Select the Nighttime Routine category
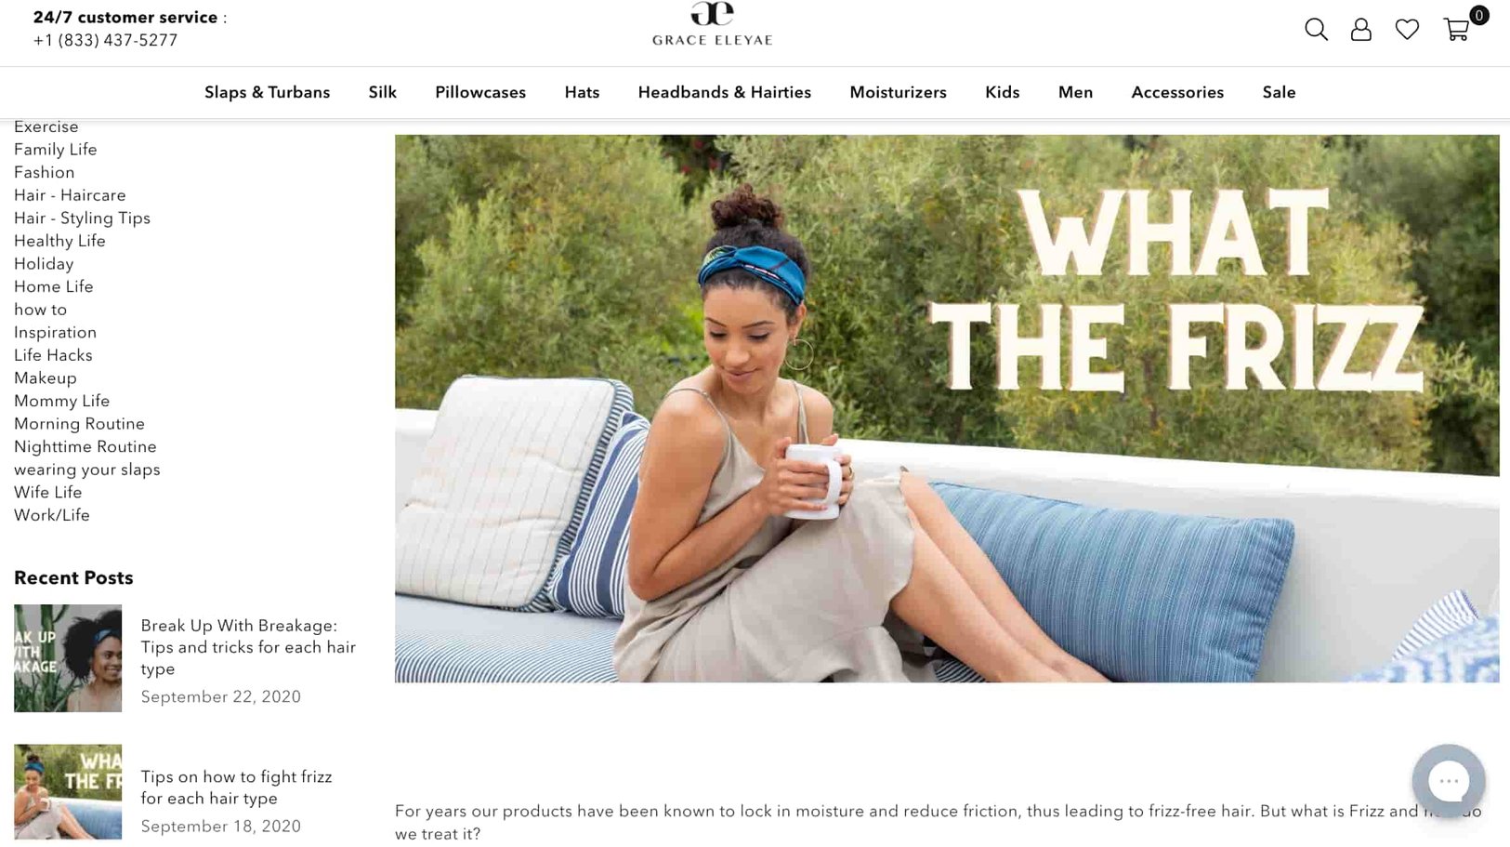 pos(85,446)
